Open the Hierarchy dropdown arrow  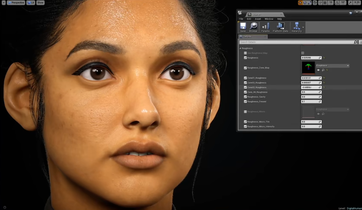[303, 27]
